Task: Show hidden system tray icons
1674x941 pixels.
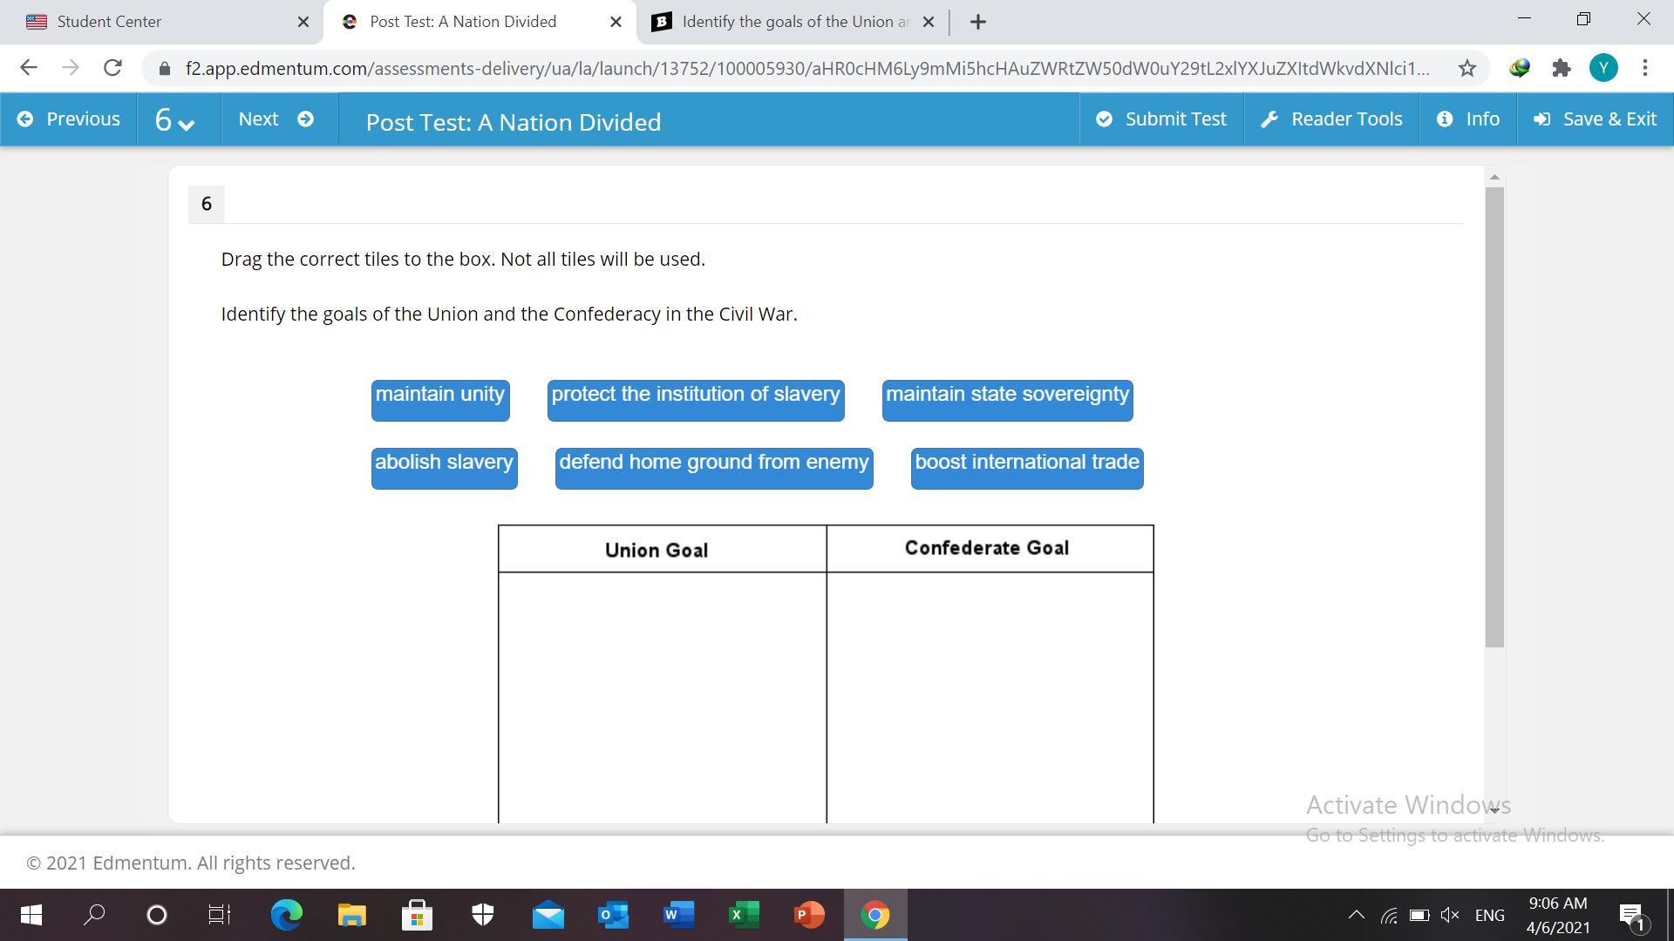Action: [1356, 915]
